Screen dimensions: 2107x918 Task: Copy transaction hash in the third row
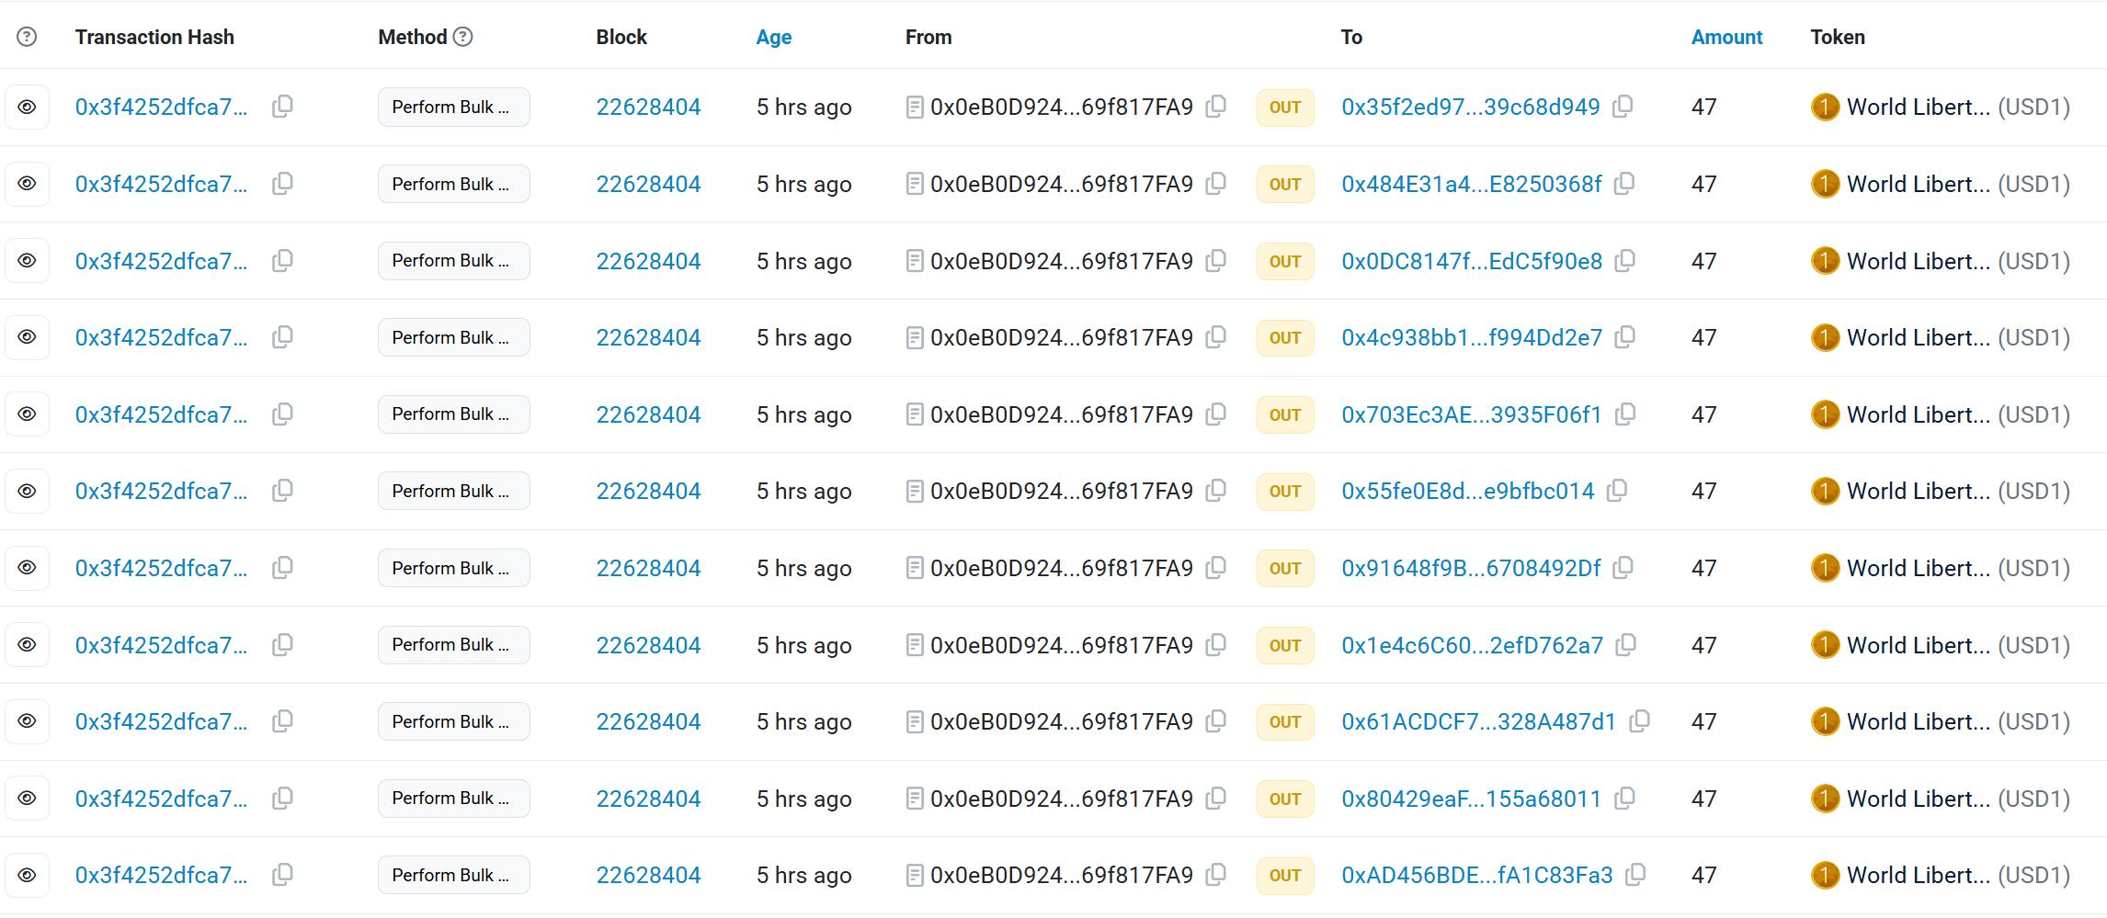click(283, 261)
